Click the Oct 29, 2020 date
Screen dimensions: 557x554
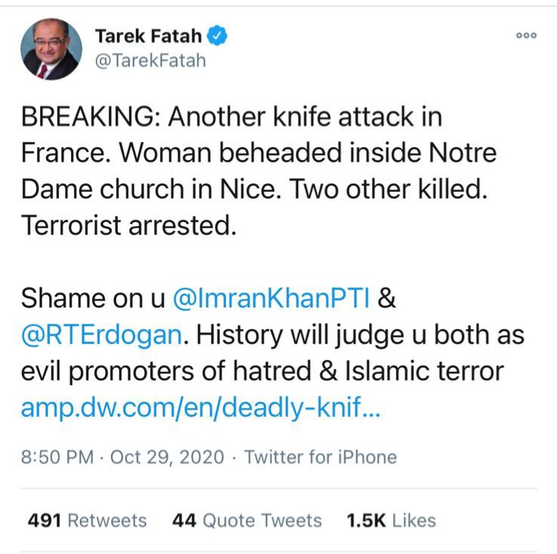tap(168, 457)
